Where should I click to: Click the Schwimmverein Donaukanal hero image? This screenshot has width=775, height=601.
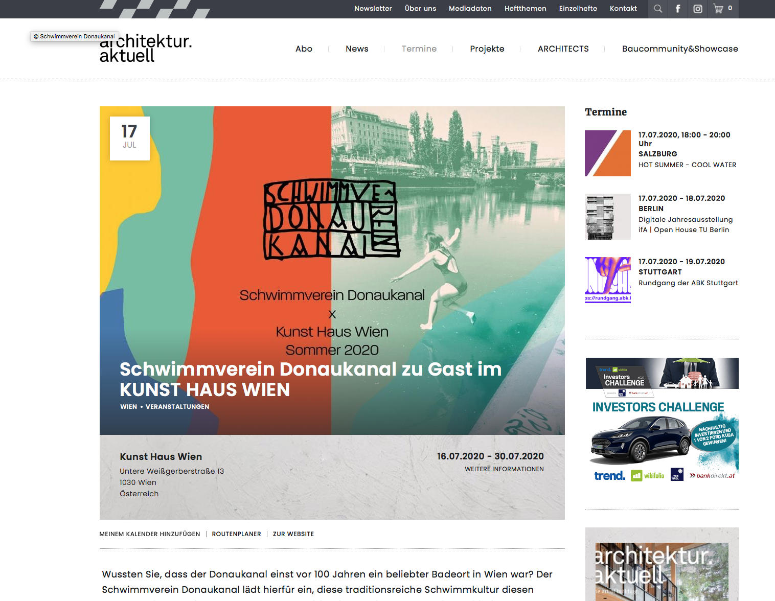tap(332, 270)
